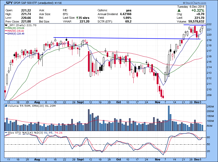Click the Prev Close value 221.00
Screen dimensions: 218x162
26,21
